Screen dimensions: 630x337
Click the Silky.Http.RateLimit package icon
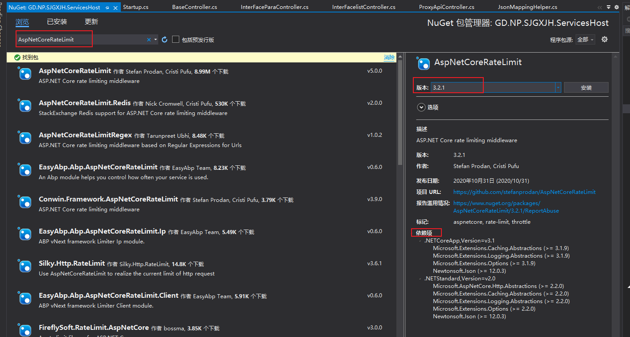(x=25, y=267)
